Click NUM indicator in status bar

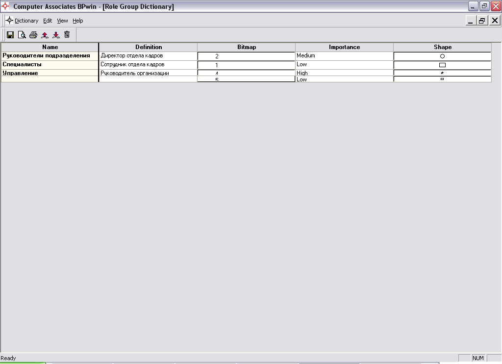click(478, 358)
